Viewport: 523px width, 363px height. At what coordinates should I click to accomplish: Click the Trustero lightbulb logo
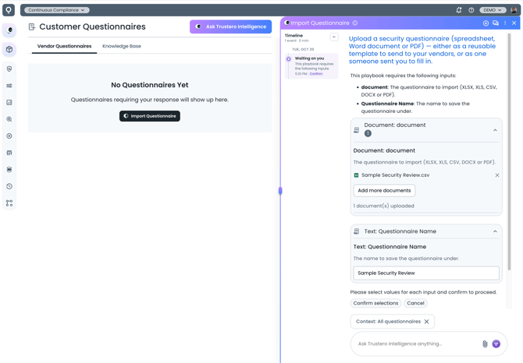(9, 10)
